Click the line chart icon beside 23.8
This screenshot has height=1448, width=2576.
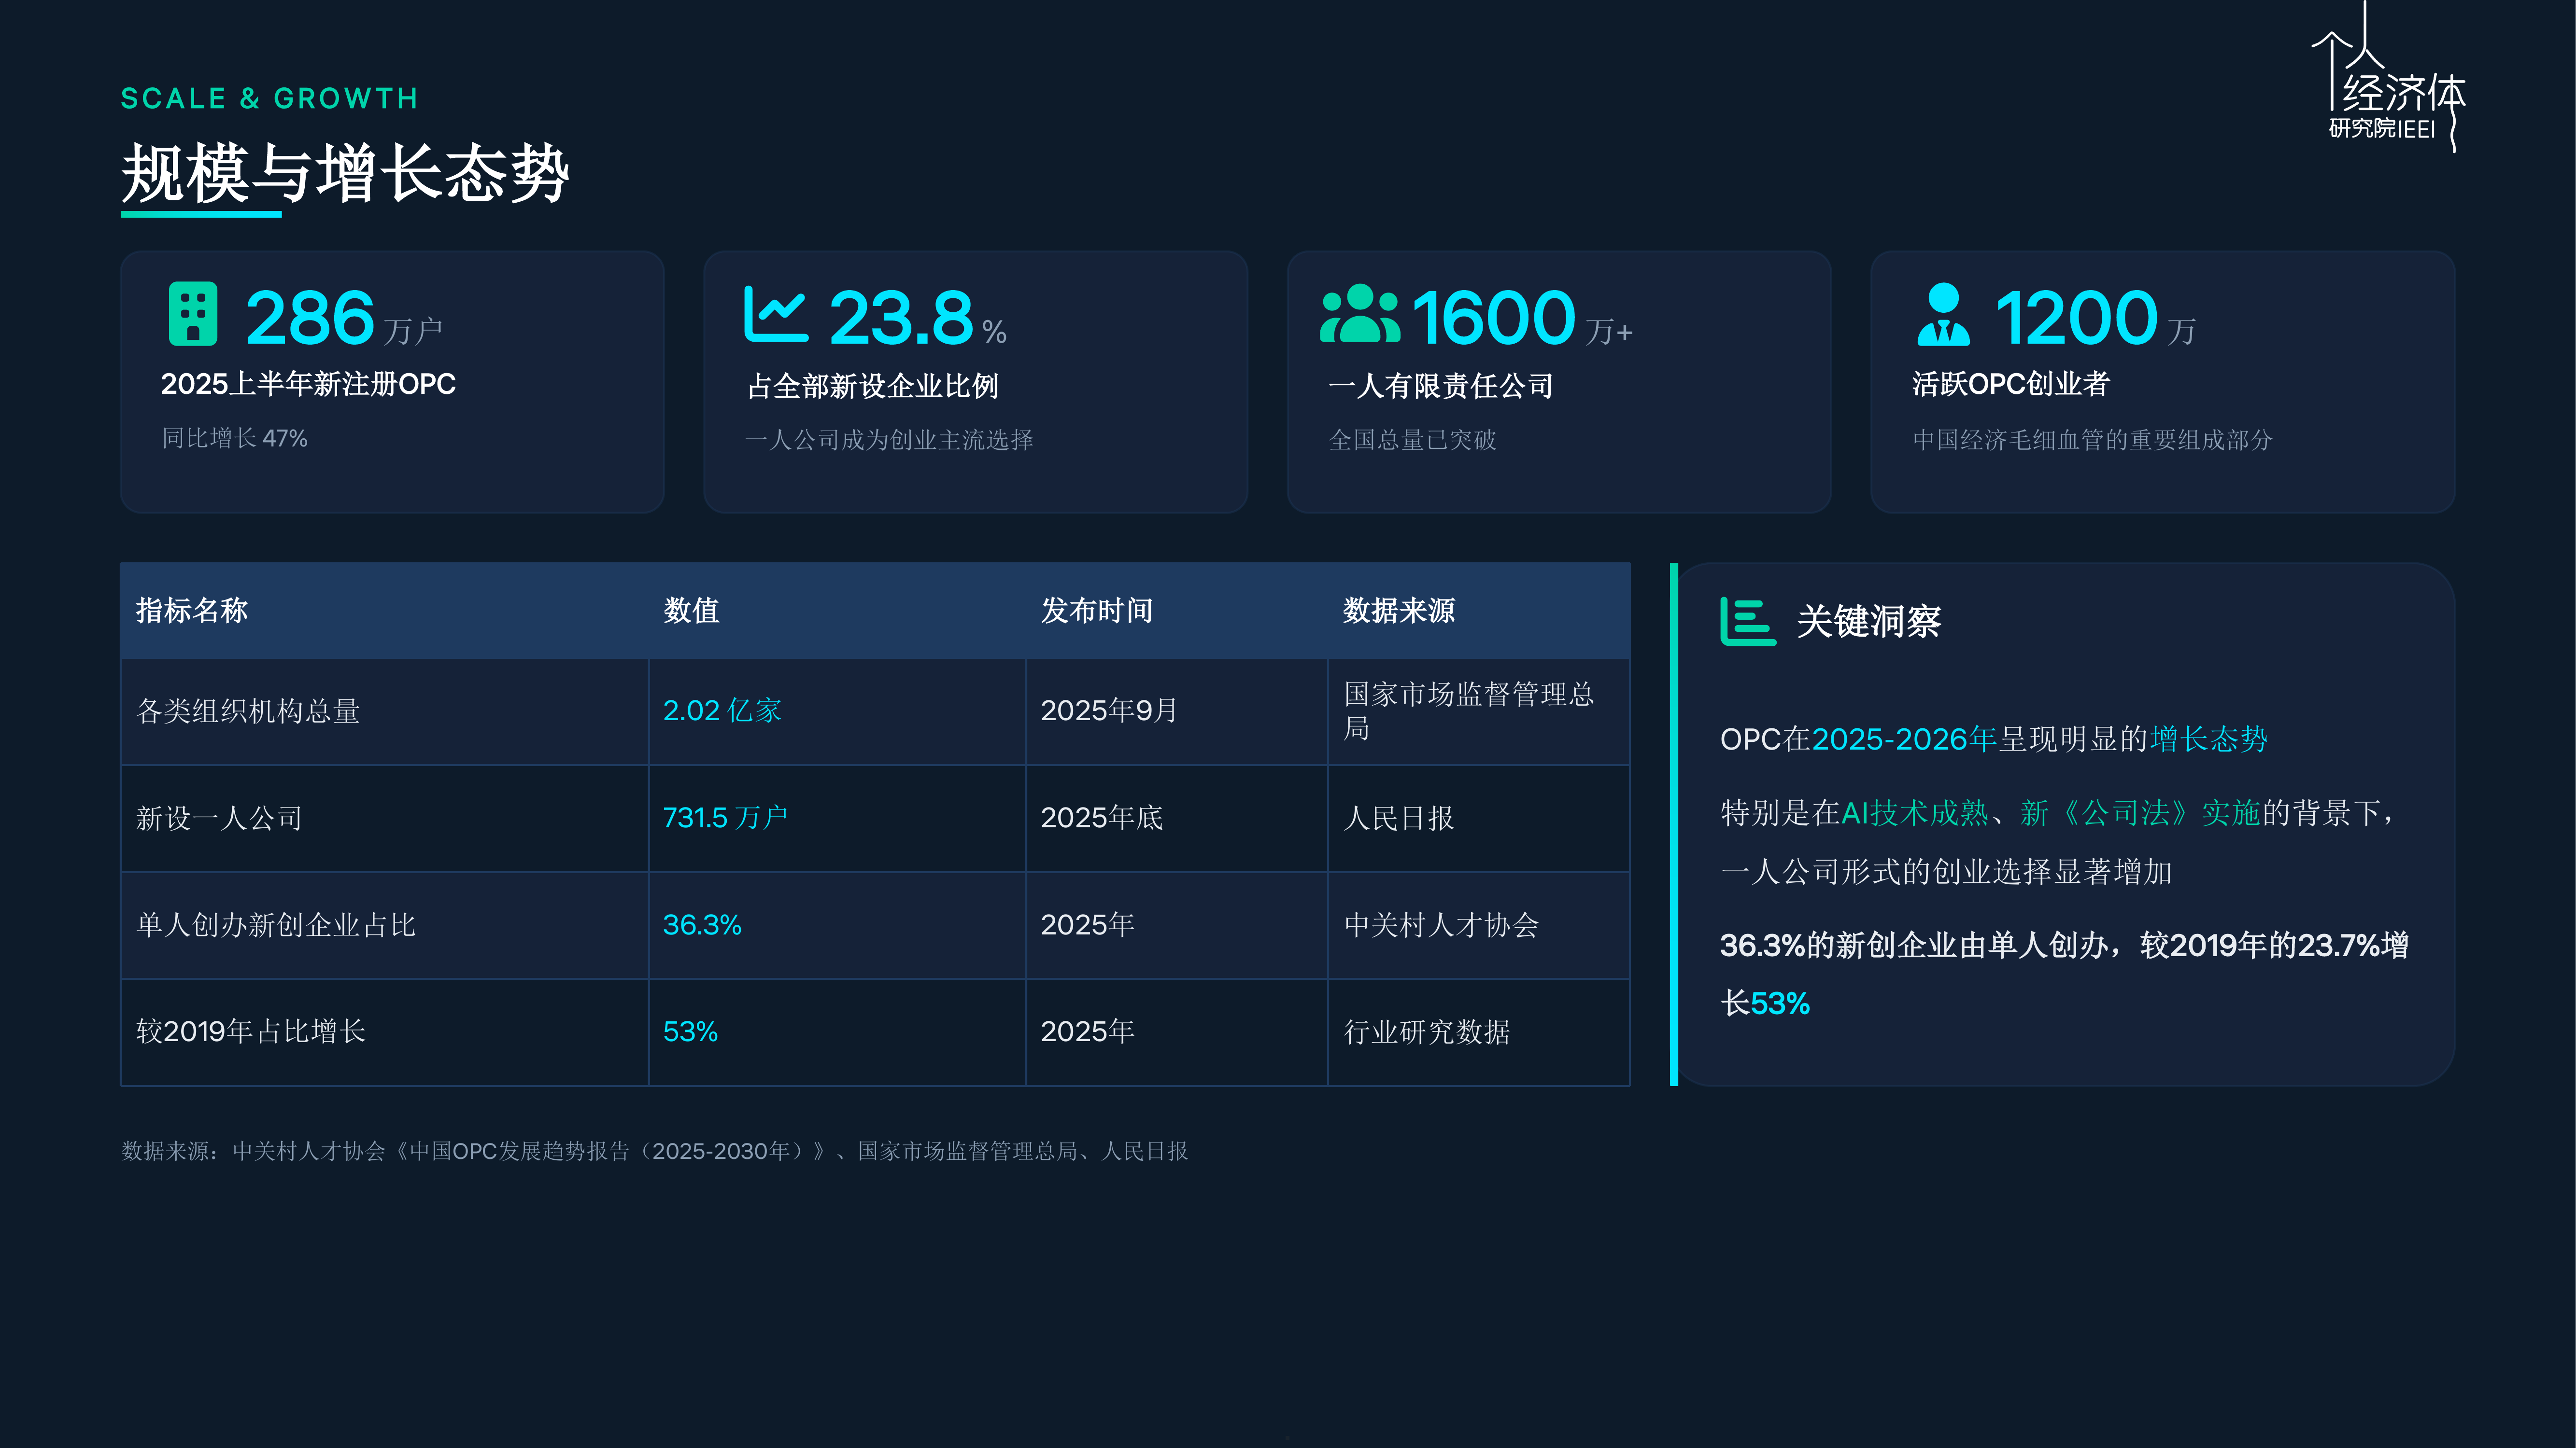(776, 314)
